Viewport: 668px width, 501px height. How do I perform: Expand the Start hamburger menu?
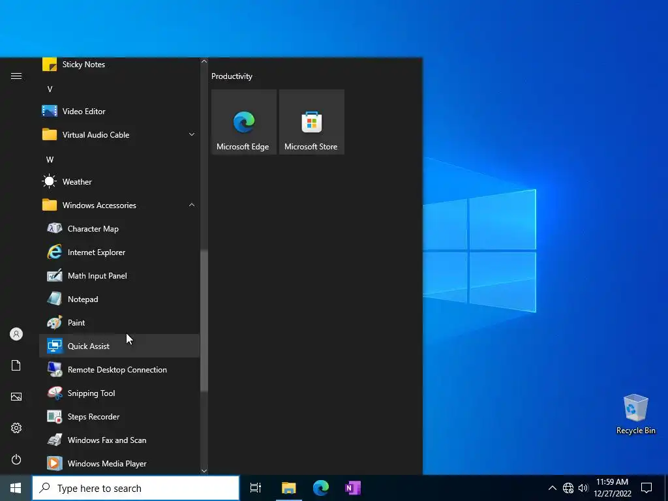[16, 76]
